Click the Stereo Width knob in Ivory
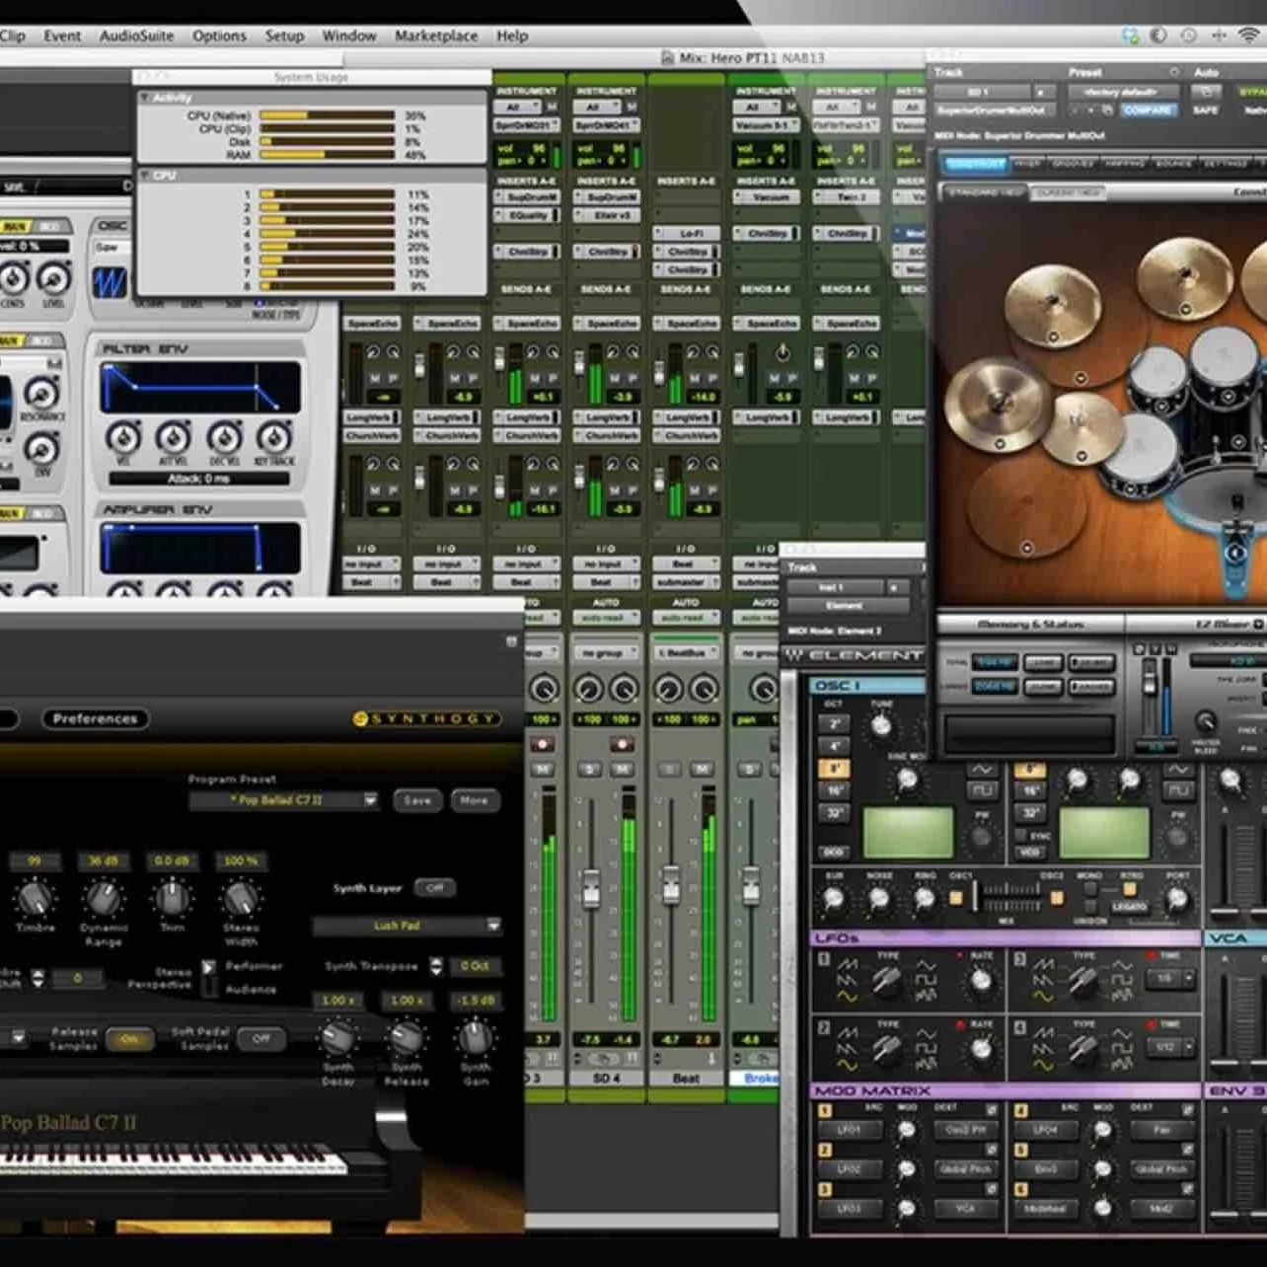 tap(241, 898)
